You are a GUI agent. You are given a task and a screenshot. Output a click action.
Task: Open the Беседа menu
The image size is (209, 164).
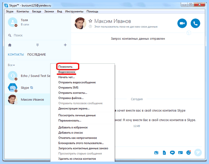tap(37, 11)
